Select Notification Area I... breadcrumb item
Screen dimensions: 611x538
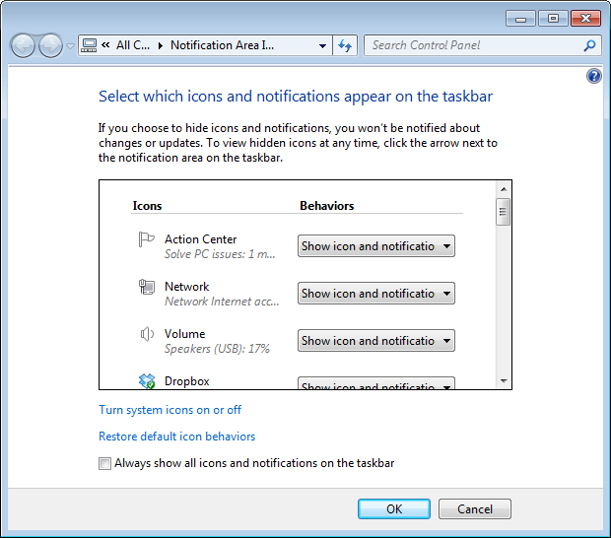click(x=222, y=45)
